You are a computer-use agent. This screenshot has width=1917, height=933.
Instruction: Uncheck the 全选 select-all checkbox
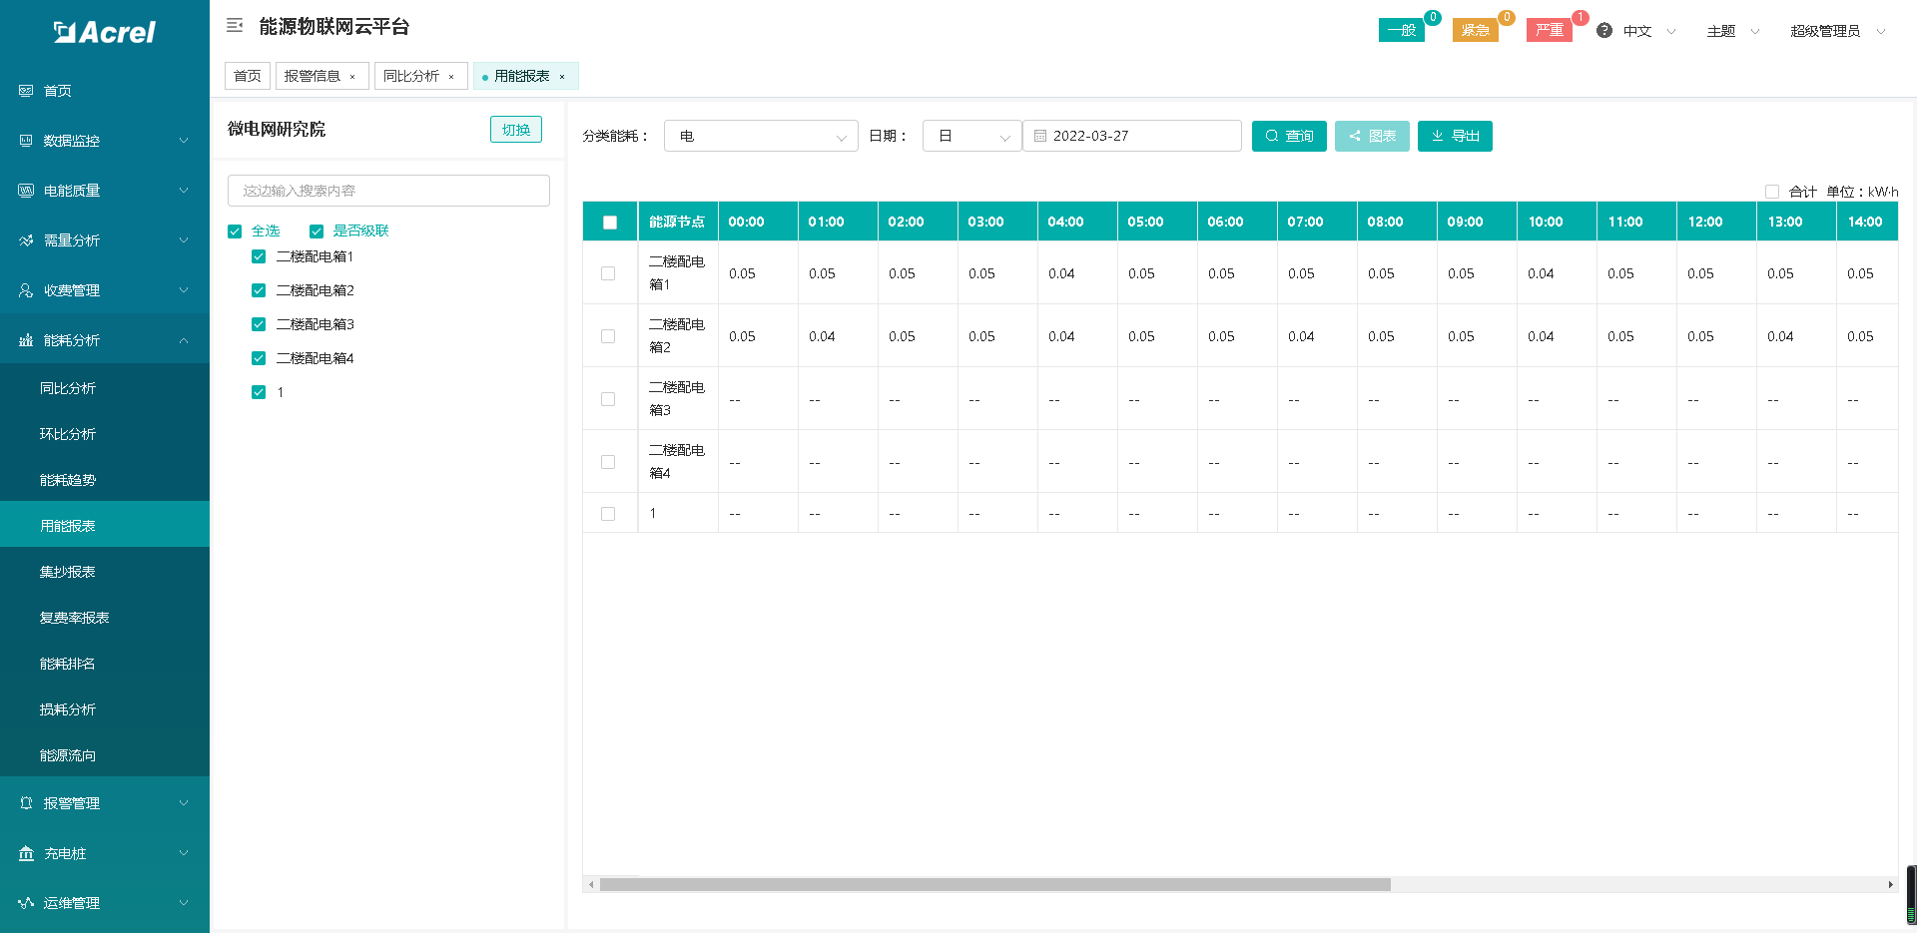pos(235,232)
